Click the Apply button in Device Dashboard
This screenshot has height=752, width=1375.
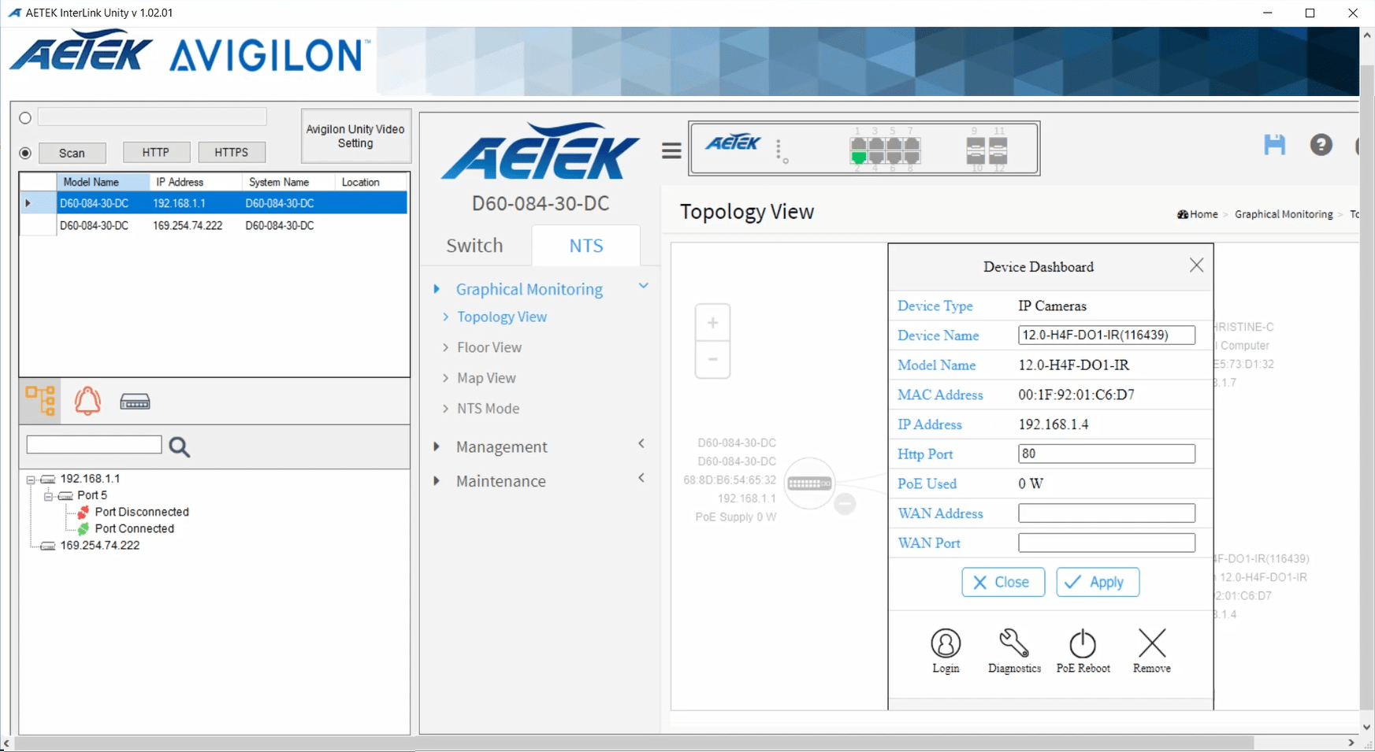pos(1097,582)
